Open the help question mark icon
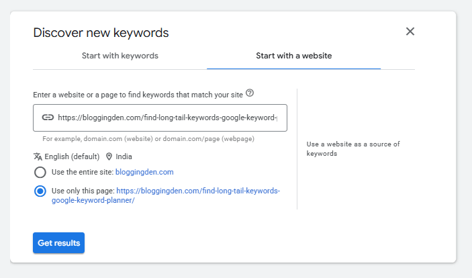The image size is (472, 278). click(x=250, y=93)
